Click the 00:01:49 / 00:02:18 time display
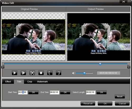Image resolution: width=132 pixels, height=109 pixels. (x=109, y=73)
